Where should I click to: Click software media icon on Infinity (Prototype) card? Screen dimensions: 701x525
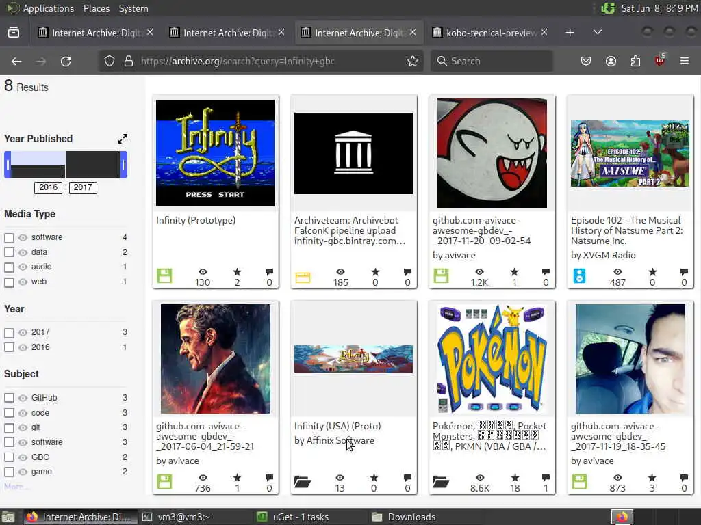[164, 276]
